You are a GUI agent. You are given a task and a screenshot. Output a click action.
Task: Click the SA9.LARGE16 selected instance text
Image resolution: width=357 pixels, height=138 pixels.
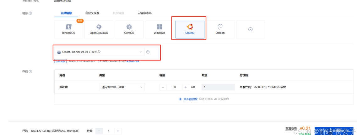55,131
